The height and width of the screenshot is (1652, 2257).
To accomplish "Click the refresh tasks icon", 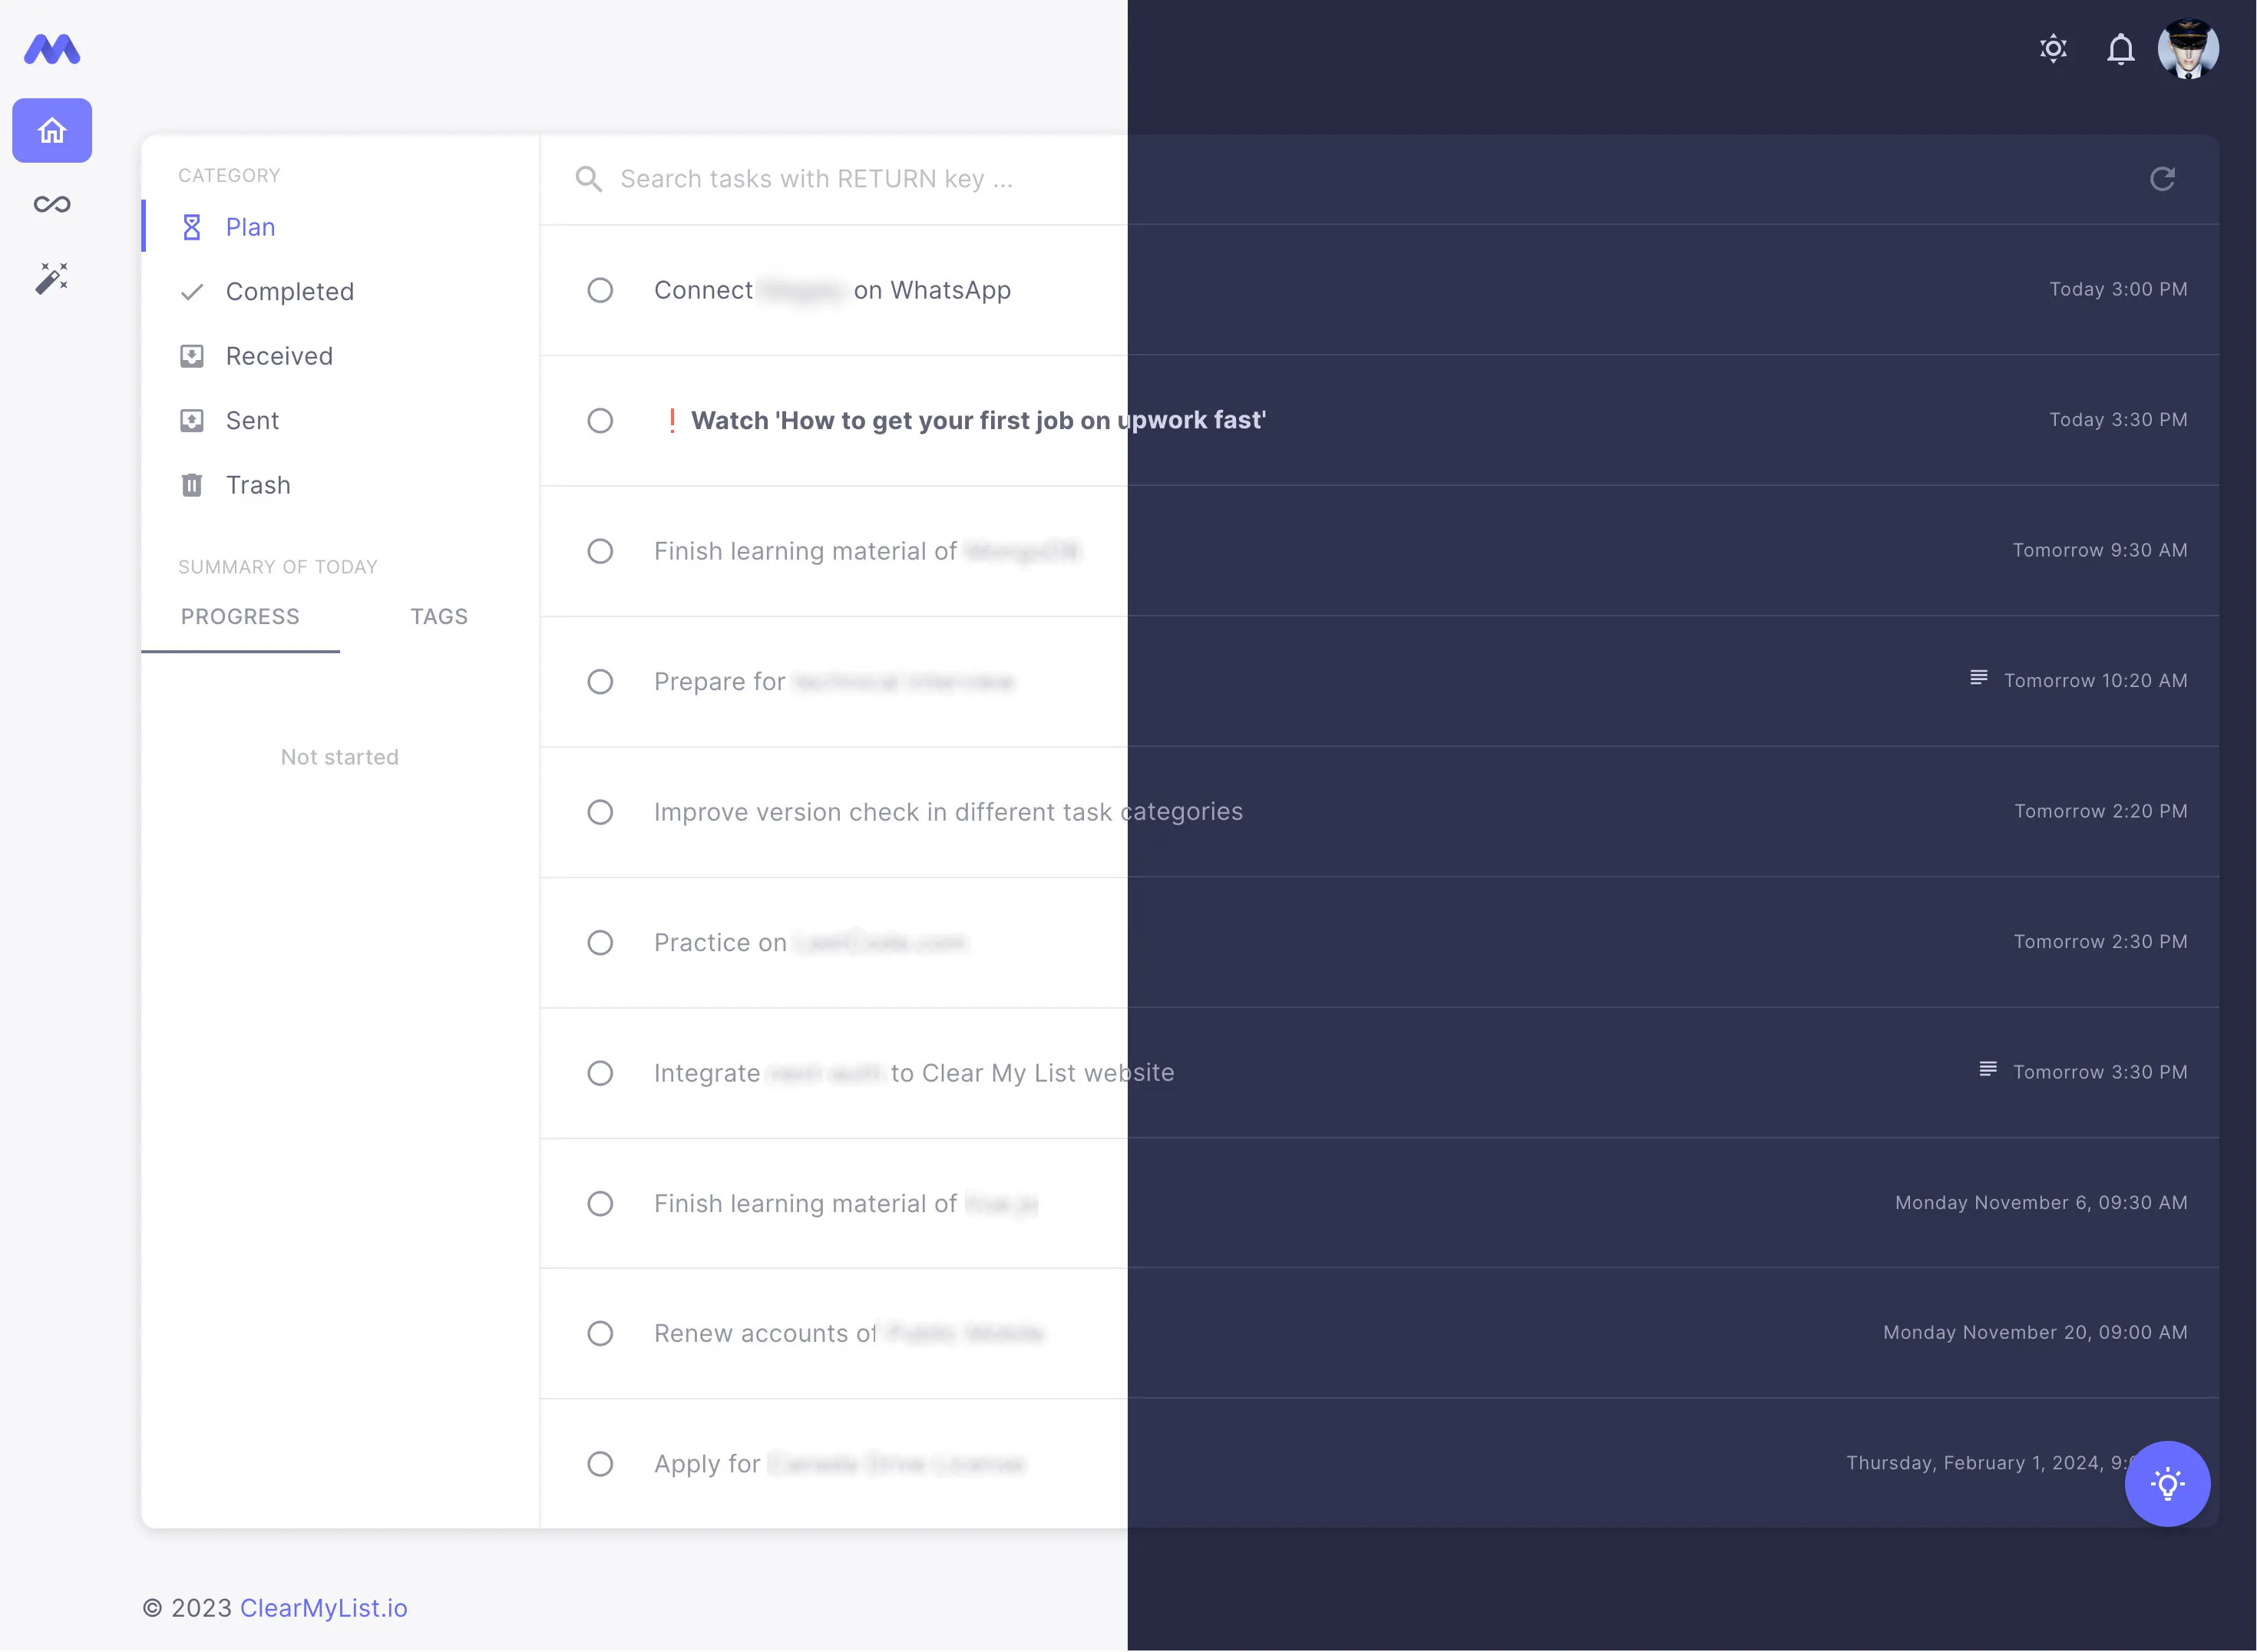I will (x=2162, y=179).
